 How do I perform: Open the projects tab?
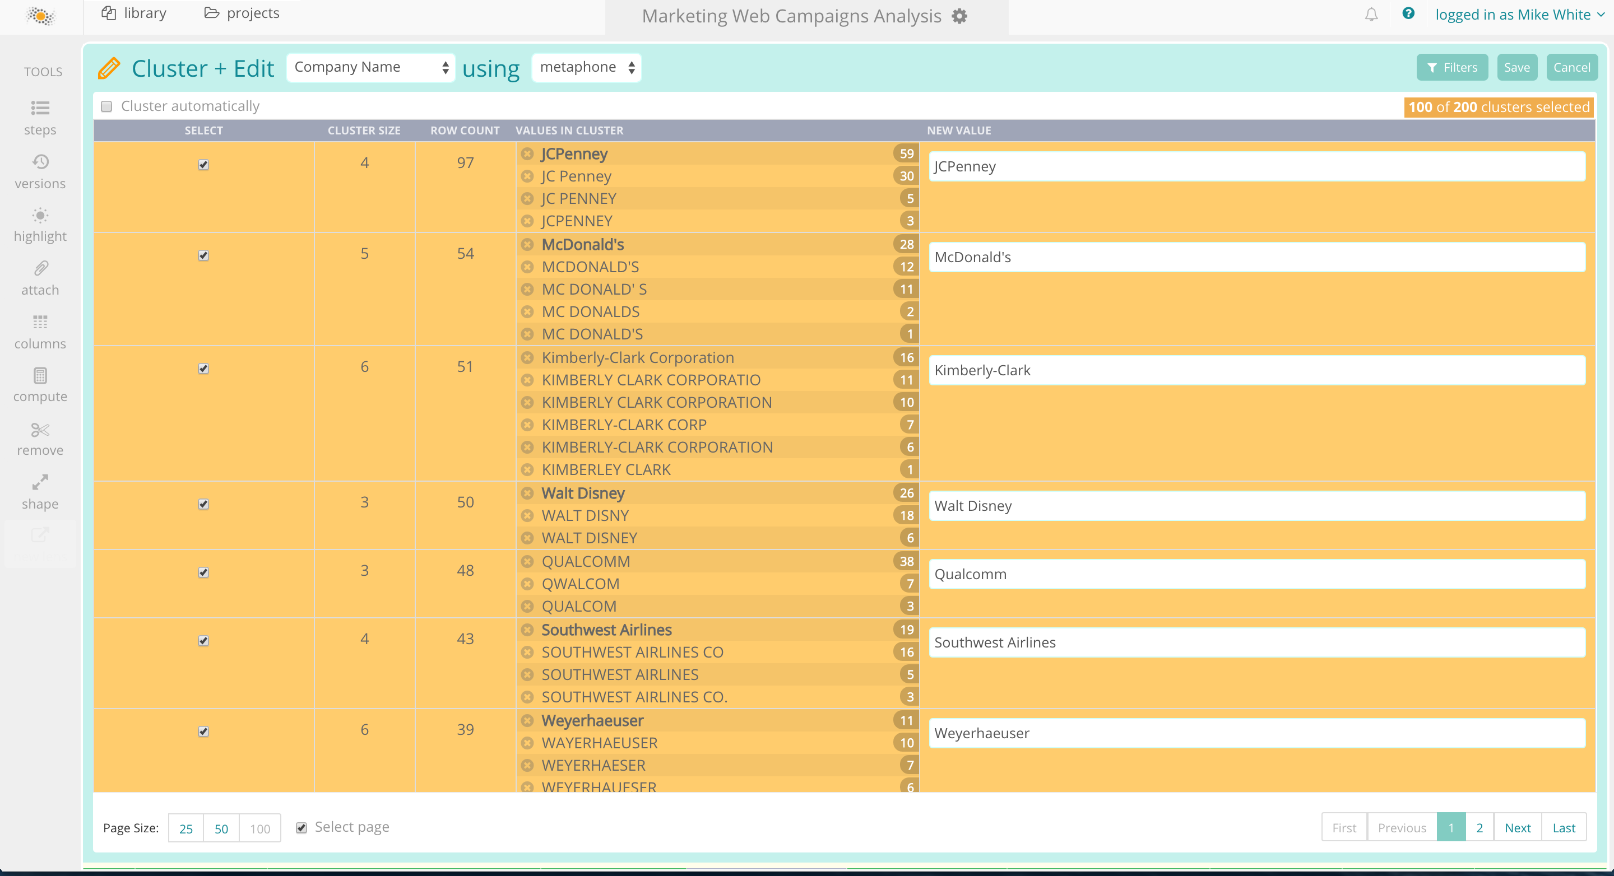pos(242,13)
